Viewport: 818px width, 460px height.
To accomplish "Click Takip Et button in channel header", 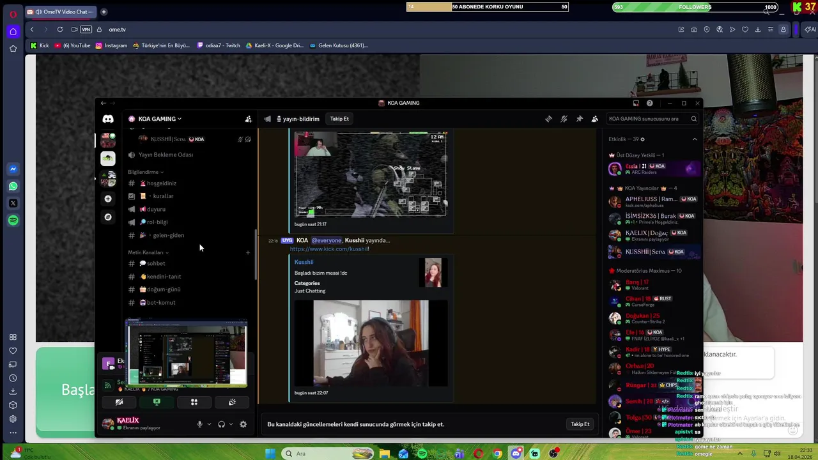I will 339,119.
